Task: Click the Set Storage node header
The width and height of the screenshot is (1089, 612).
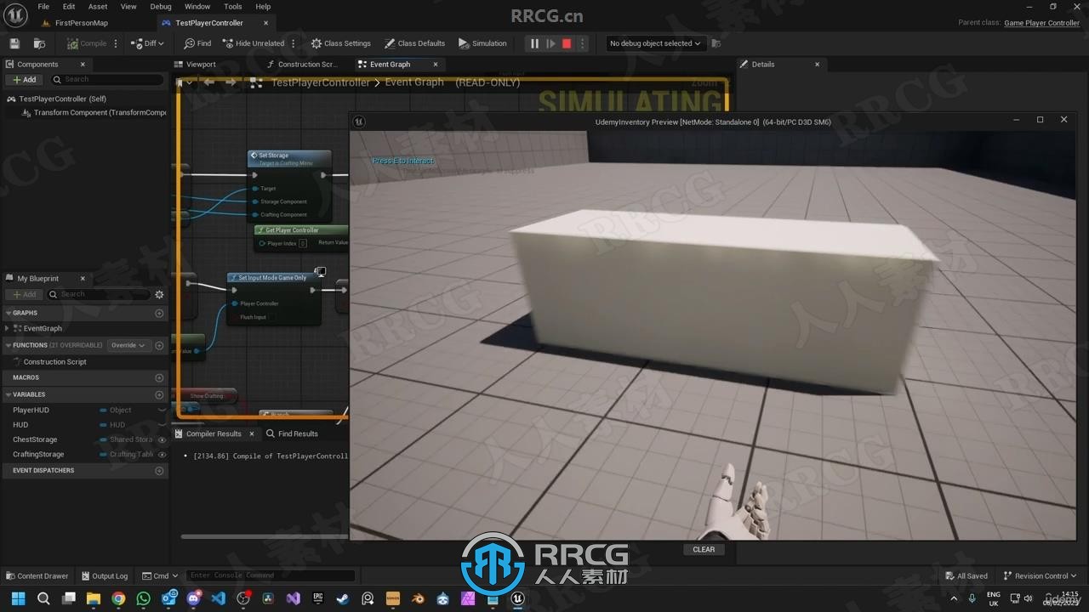Action: [288, 159]
